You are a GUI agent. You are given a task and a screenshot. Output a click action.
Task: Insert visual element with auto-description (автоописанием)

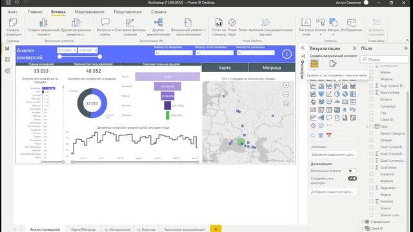(x=188, y=27)
